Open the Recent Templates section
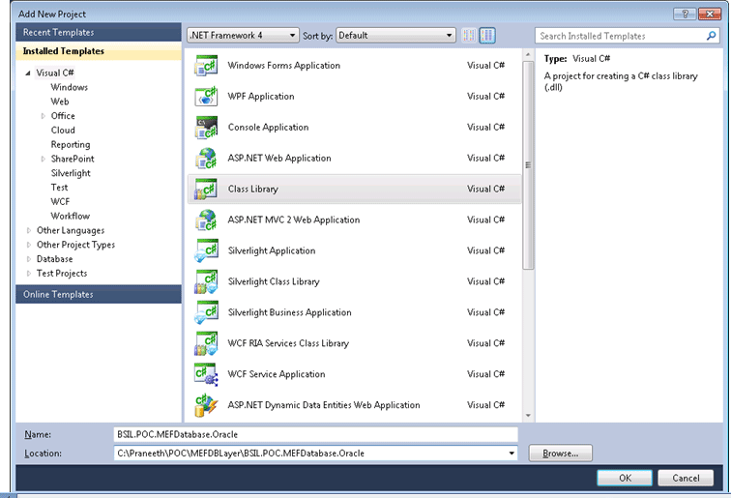This screenshot has height=498, width=731. (x=99, y=32)
